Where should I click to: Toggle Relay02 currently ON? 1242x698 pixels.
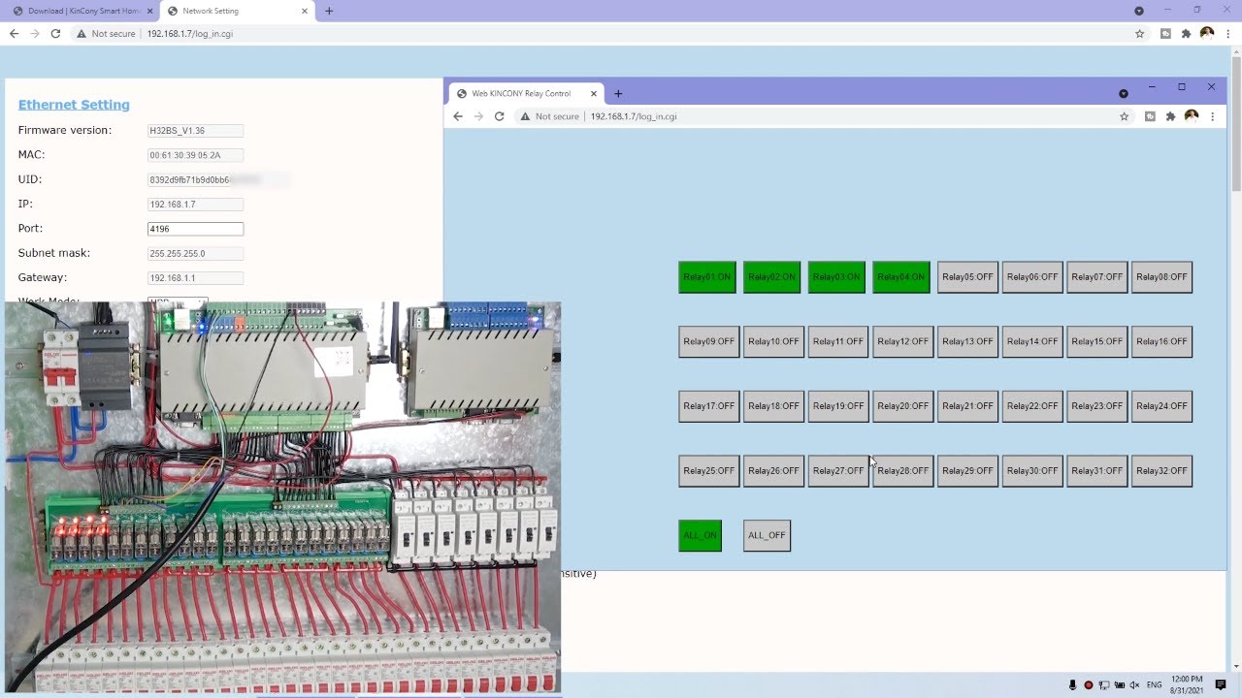pyautogui.click(x=772, y=277)
